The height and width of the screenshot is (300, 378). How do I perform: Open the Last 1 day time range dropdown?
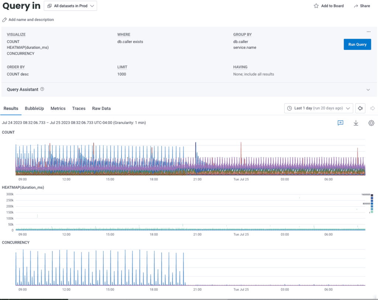(319, 108)
